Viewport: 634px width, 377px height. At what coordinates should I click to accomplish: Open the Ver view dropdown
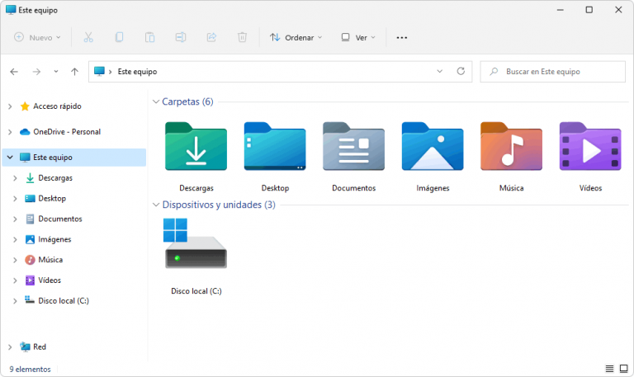(358, 37)
